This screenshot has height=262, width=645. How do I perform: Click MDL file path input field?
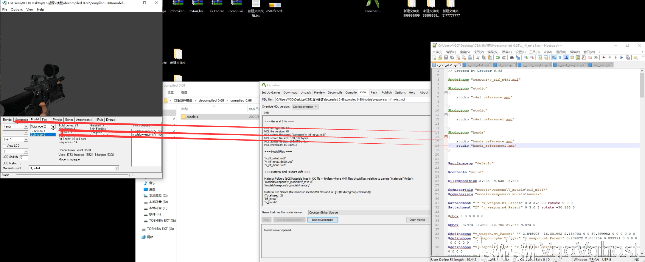click(353, 100)
